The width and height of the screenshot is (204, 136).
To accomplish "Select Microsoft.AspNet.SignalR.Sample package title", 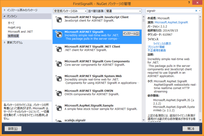I will (x=89, y=106).
